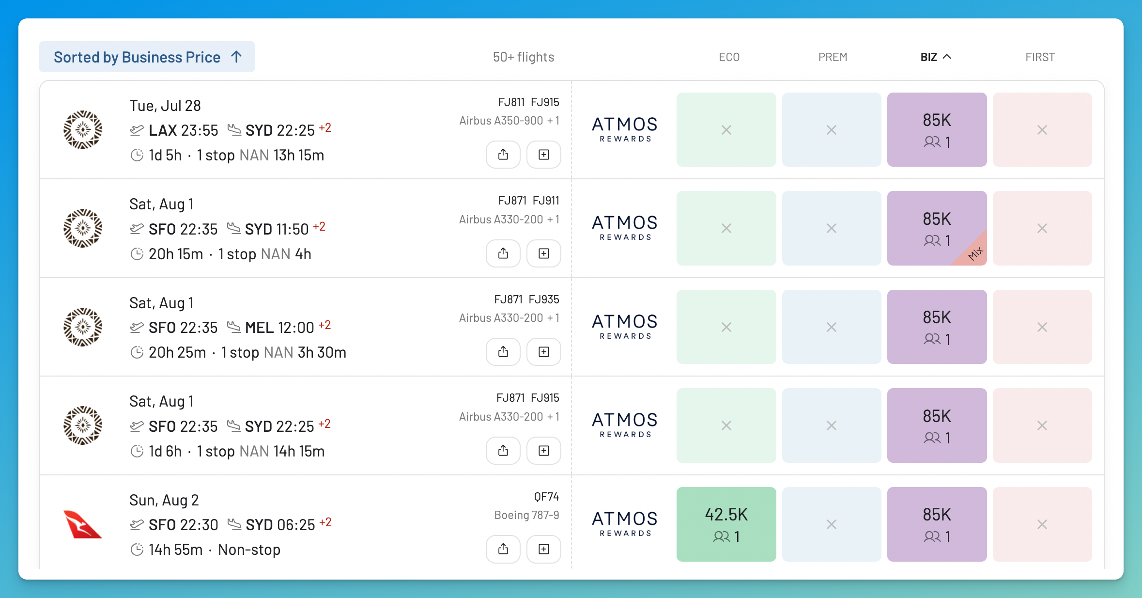
Task: Click Qantas airline logo
Action: (x=83, y=524)
